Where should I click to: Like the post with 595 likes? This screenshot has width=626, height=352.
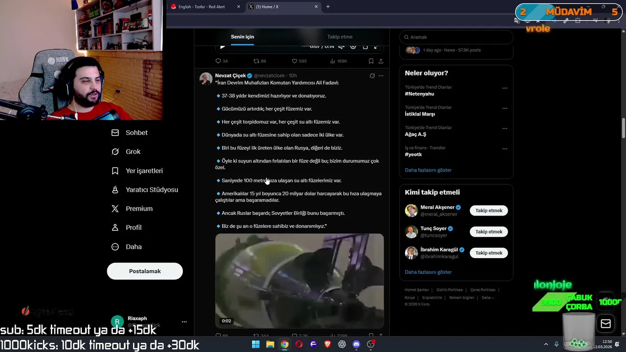tap(299, 61)
